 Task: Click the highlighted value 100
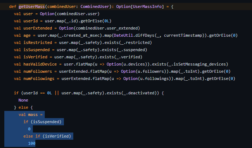(31, 144)
